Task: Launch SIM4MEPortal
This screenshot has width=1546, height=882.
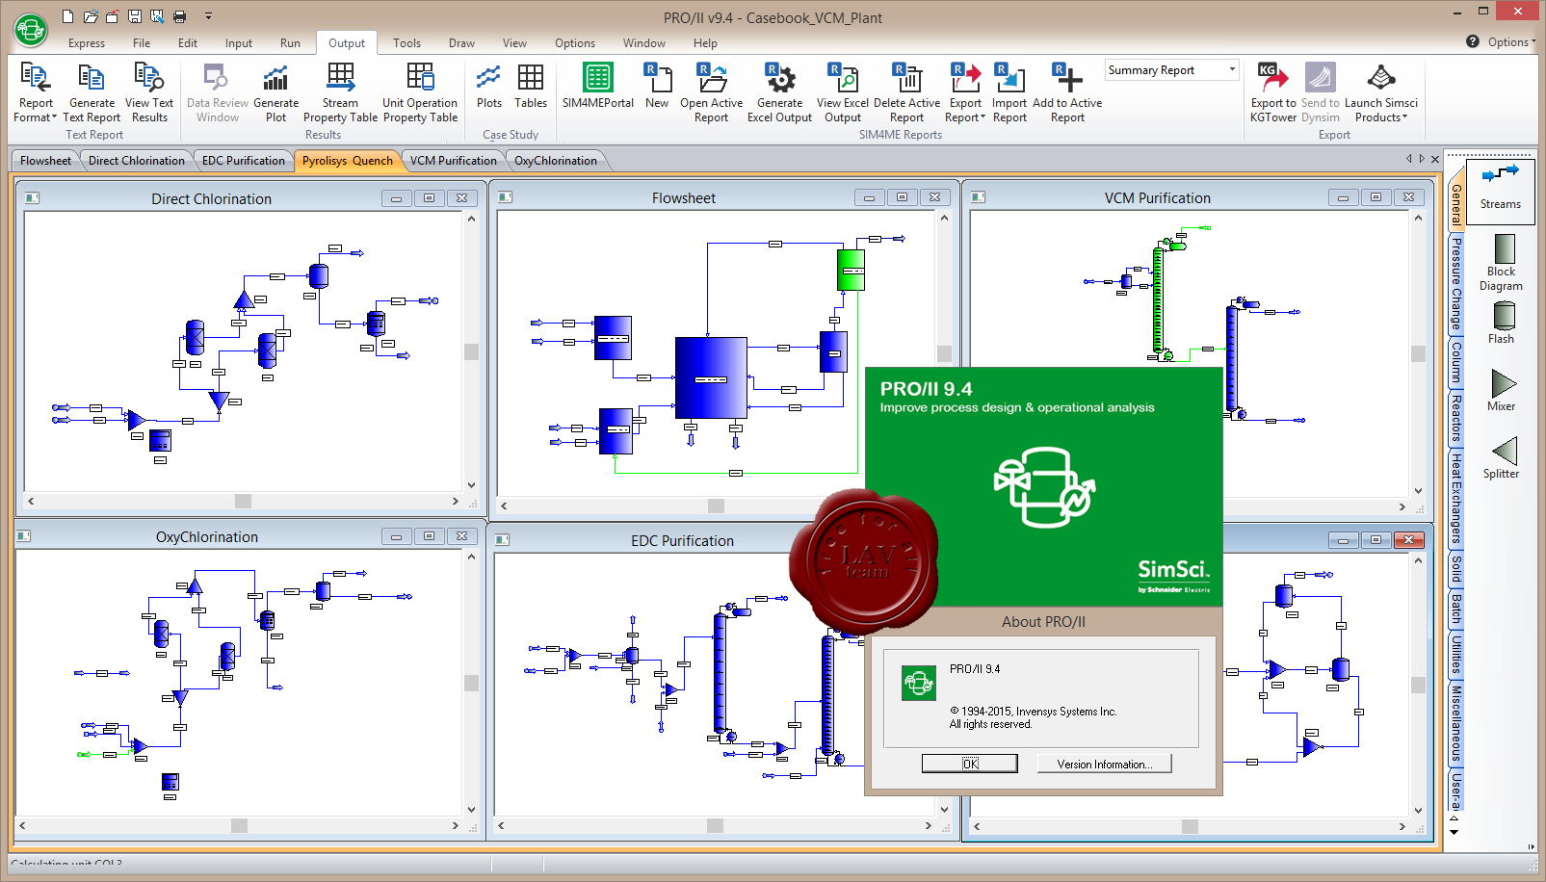Action: click(x=598, y=87)
